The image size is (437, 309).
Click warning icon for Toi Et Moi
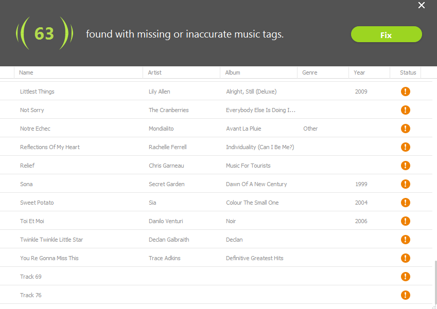pyautogui.click(x=406, y=221)
